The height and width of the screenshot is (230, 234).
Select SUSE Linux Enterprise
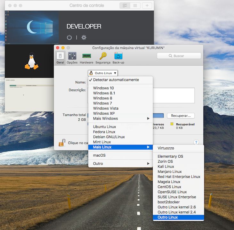pos(179,197)
